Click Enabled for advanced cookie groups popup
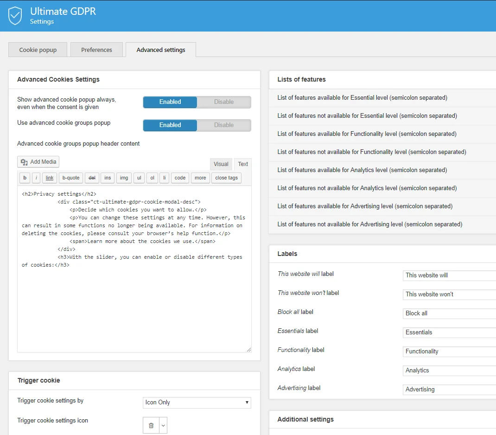Viewport: 496px width, 435px height. coord(170,125)
